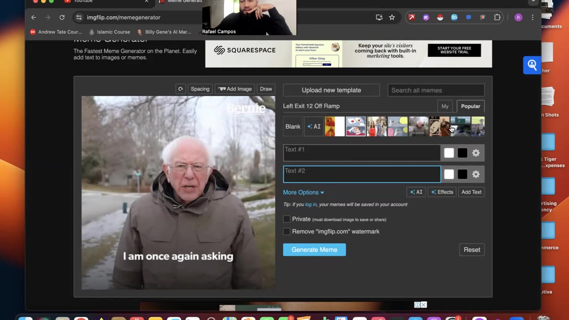Open Billy Gene's AI Marketing bookmark

(x=164, y=32)
